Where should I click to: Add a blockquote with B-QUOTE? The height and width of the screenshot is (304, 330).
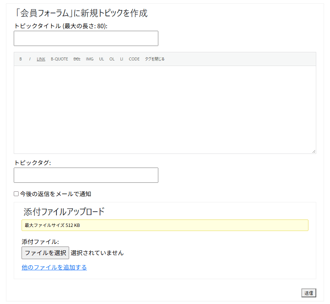pos(59,59)
